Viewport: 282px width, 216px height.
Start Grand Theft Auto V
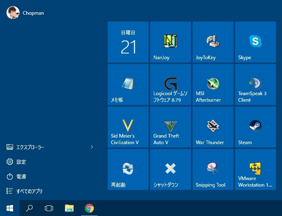170,127
